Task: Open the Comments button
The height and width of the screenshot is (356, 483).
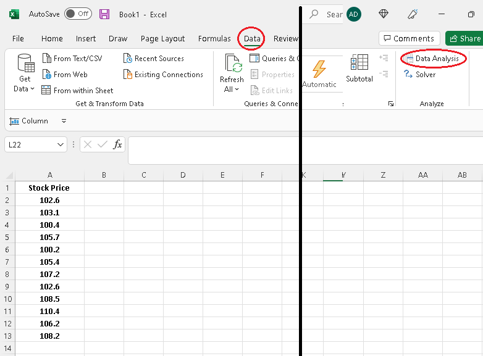Action: click(409, 38)
